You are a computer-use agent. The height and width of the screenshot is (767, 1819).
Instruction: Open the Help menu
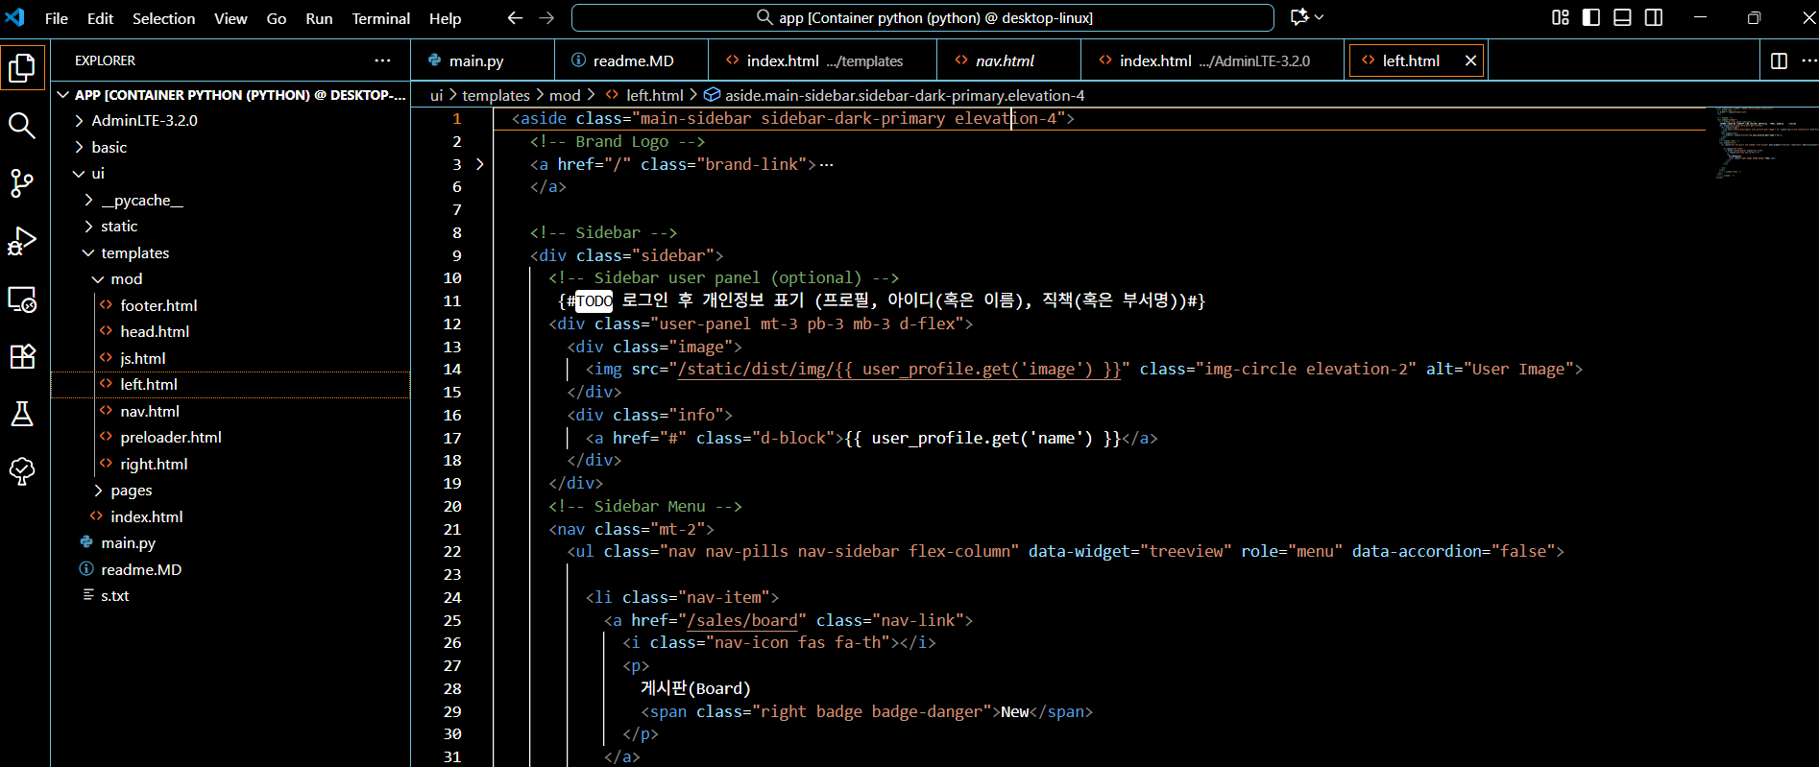pyautogui.click(x=445, y=18)
